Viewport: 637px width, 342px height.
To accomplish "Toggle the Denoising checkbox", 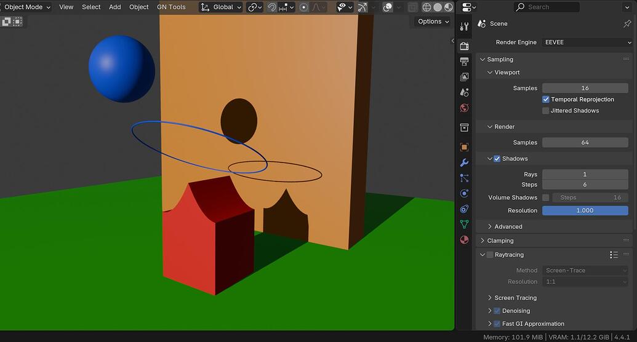I will [497, 311].
